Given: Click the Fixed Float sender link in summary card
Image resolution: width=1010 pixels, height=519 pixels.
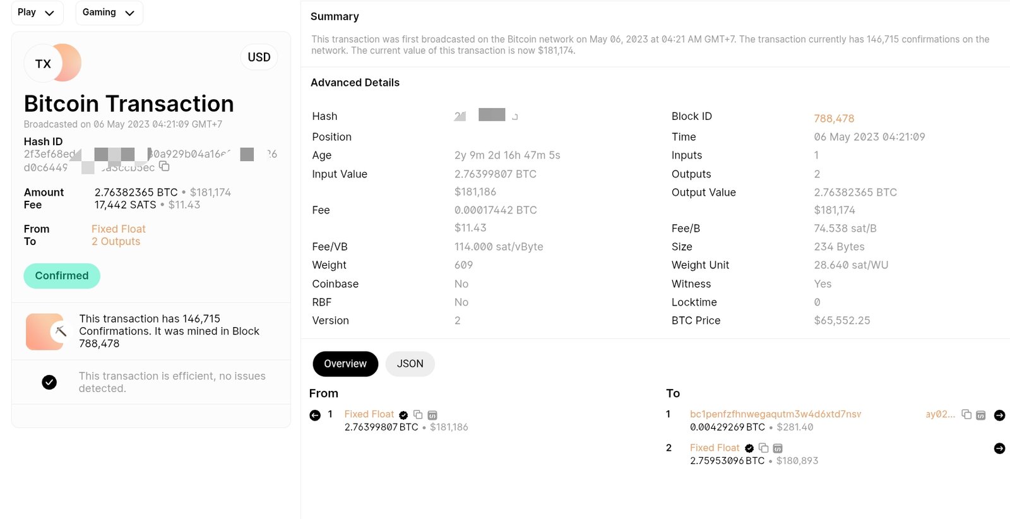Looking at the screenshot, I should pos(118,229).
